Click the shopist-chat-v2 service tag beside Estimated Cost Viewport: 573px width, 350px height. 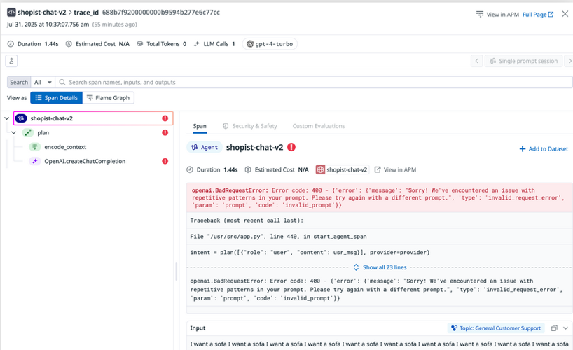tap(342, 169)
